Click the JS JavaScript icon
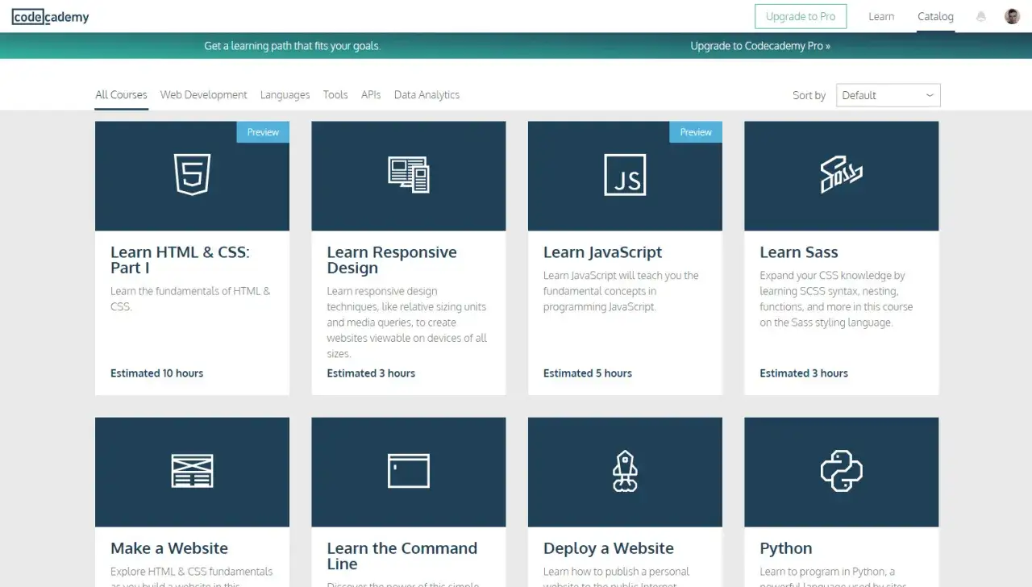This screenshot has width=1032, height=587. pos(625,175)
